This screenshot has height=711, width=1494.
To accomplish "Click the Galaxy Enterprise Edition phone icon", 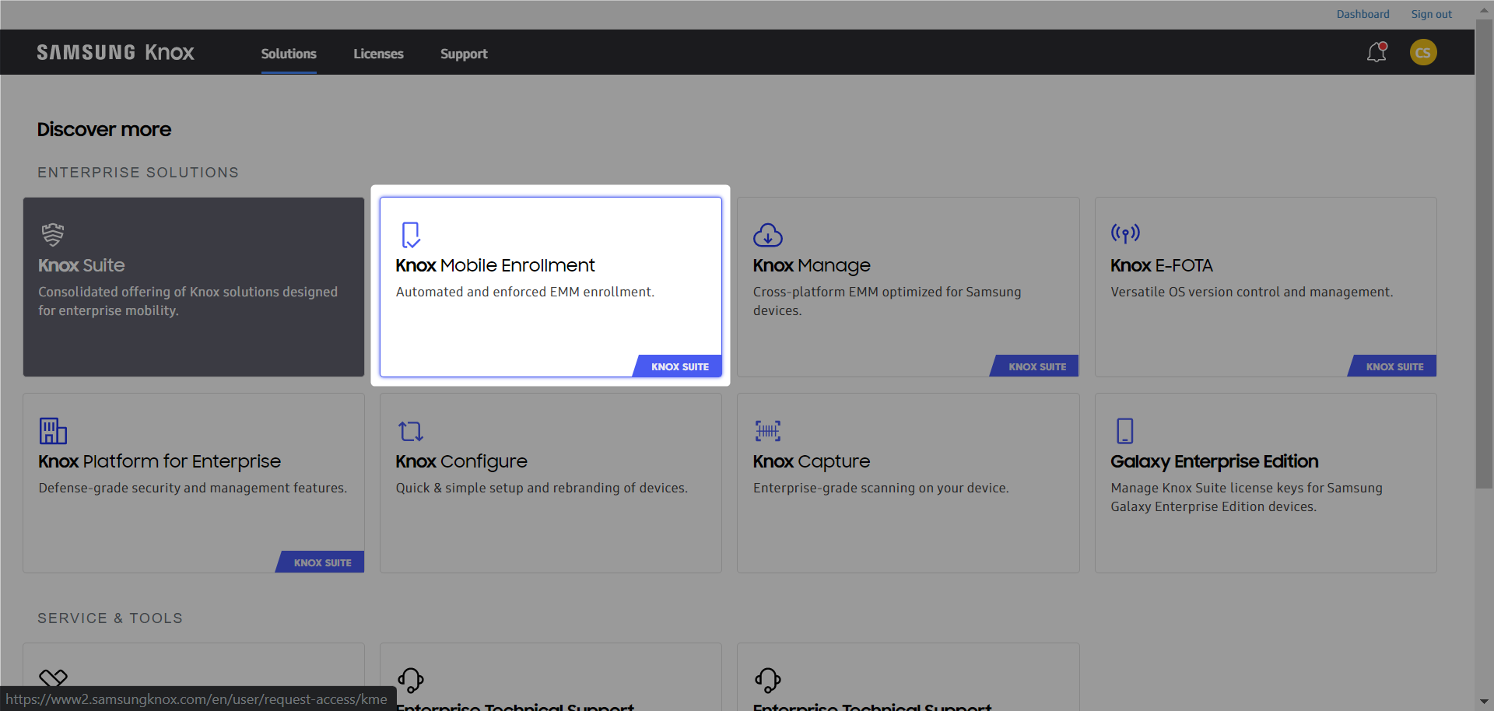I will [1125, 431].
